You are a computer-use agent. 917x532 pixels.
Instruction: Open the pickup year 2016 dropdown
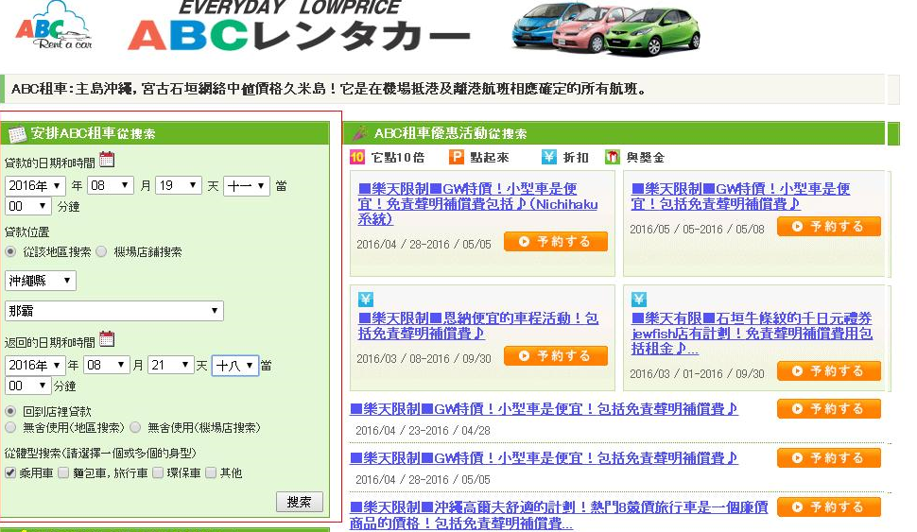34,186
